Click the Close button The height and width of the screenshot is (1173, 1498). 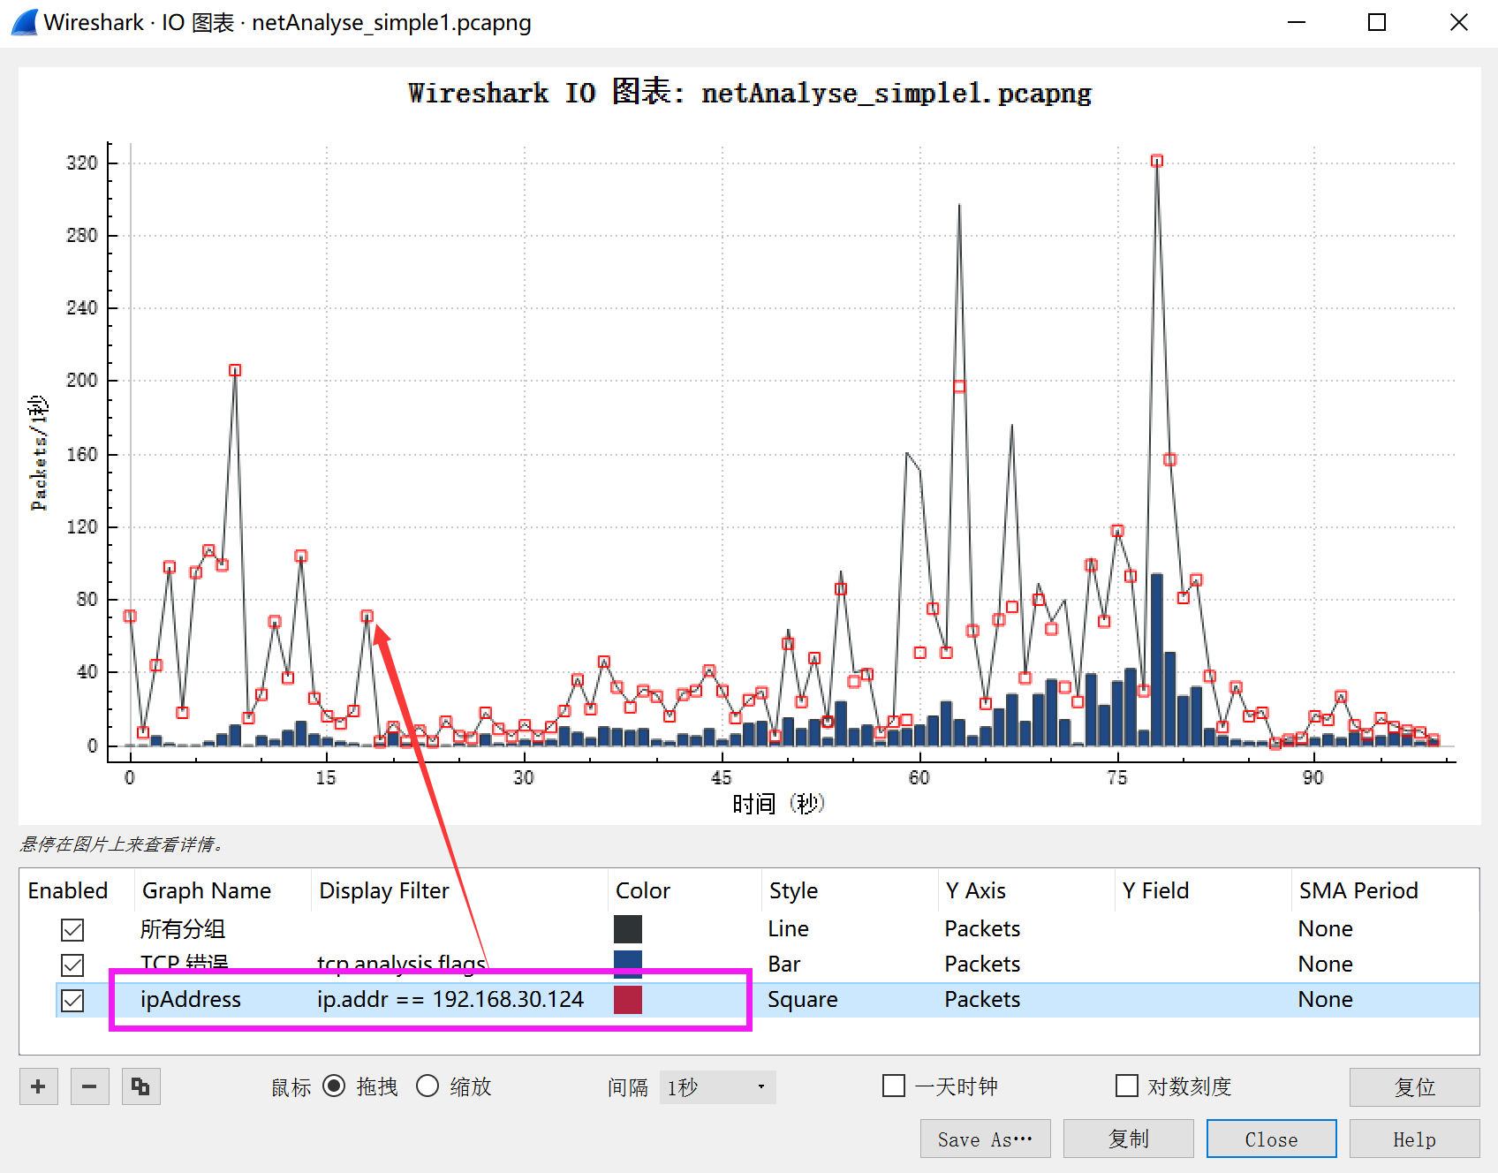[x=1271, y=1139]
